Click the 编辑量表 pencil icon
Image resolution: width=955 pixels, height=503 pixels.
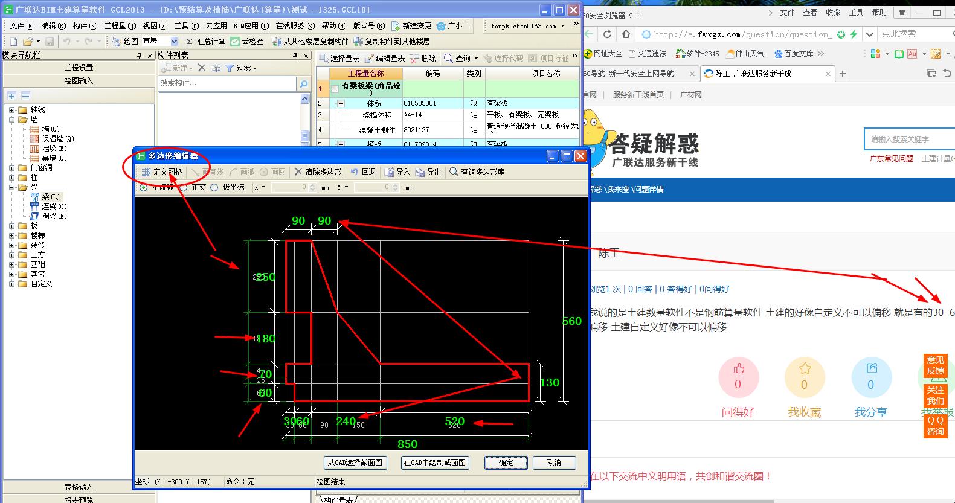point(369,58)
